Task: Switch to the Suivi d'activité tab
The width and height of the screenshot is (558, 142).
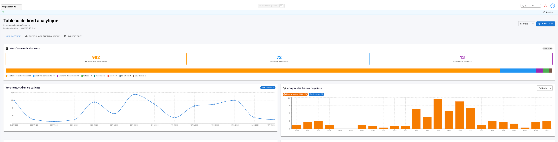Action: (13, 36)
